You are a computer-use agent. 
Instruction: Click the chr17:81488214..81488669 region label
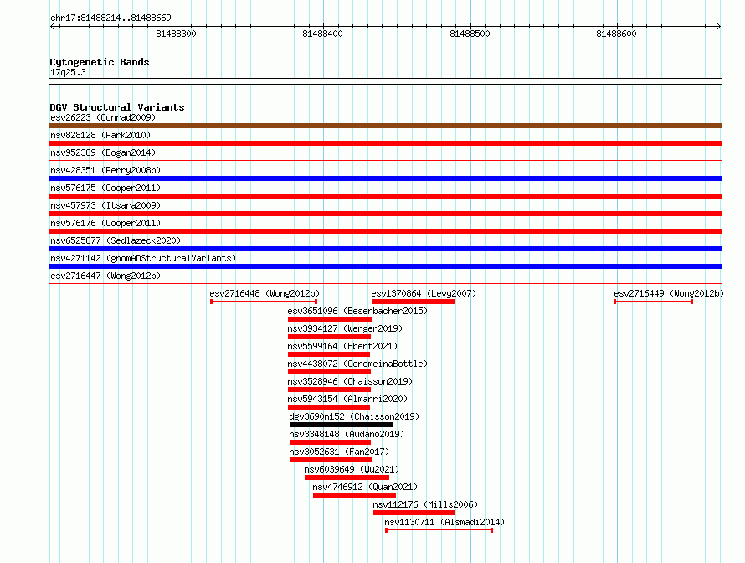(x=110, y=18)
